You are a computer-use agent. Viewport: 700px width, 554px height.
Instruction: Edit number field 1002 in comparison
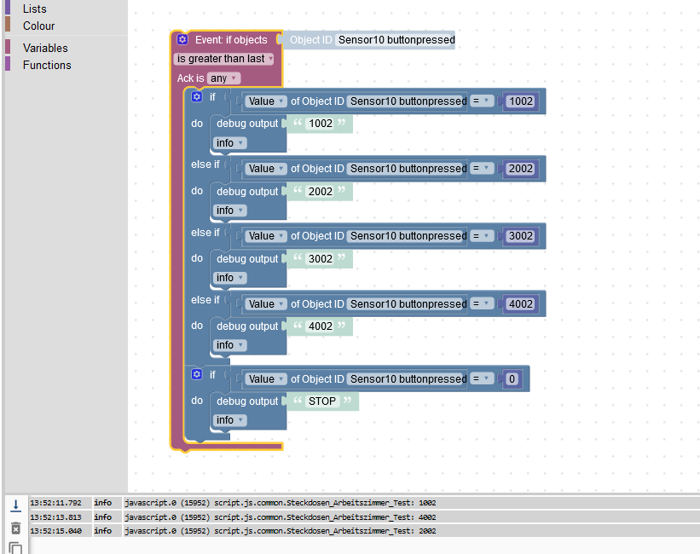point(521,101)
